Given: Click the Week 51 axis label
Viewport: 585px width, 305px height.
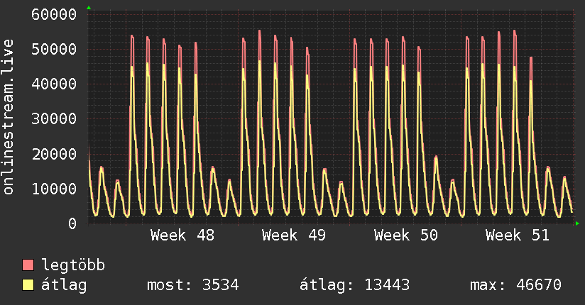Looking at the screenshot, I should (518, 235).
